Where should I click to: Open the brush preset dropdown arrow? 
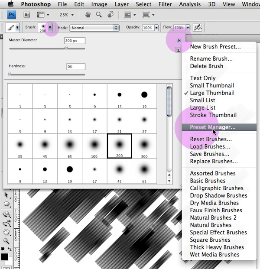(50, 27)
